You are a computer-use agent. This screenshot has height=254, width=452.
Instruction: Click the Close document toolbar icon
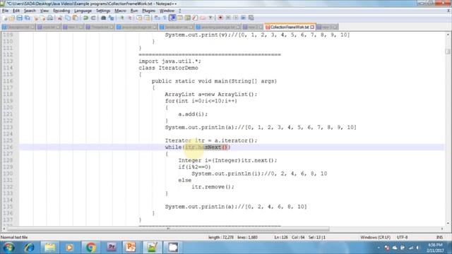(36, 18)
